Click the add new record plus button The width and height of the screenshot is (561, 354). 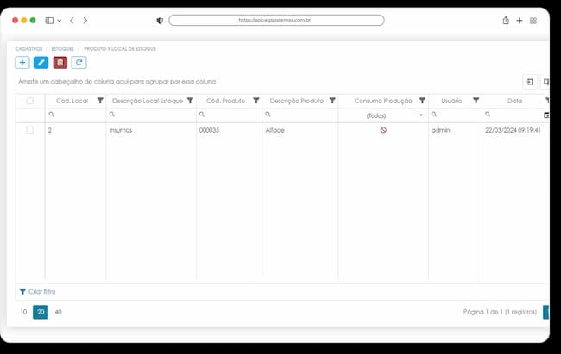coord(22,63)
